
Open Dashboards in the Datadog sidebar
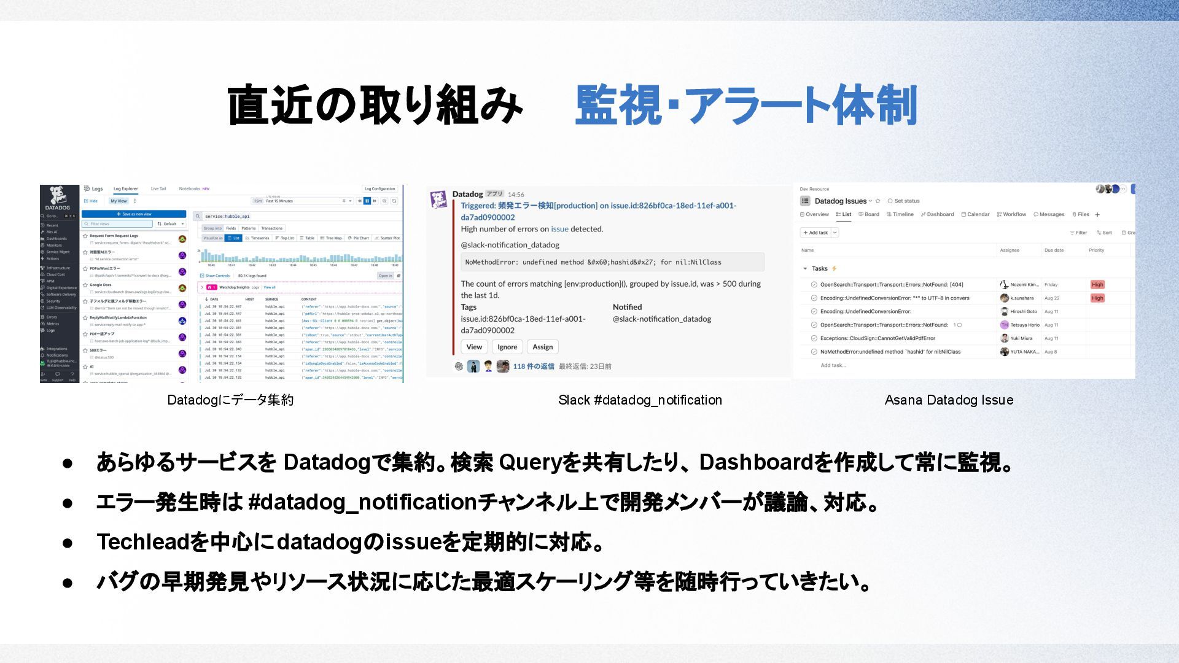(x=56, y=238)
